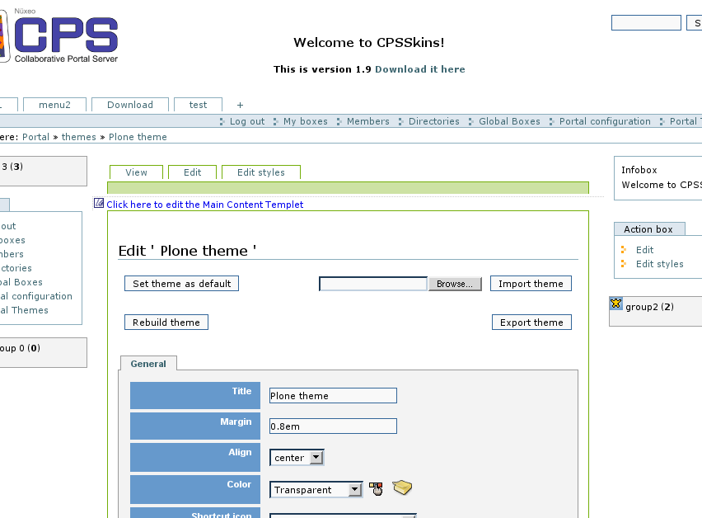Open the Members link in toolbar
Viewport: 702px width, 518px height.
click(368, 121)
